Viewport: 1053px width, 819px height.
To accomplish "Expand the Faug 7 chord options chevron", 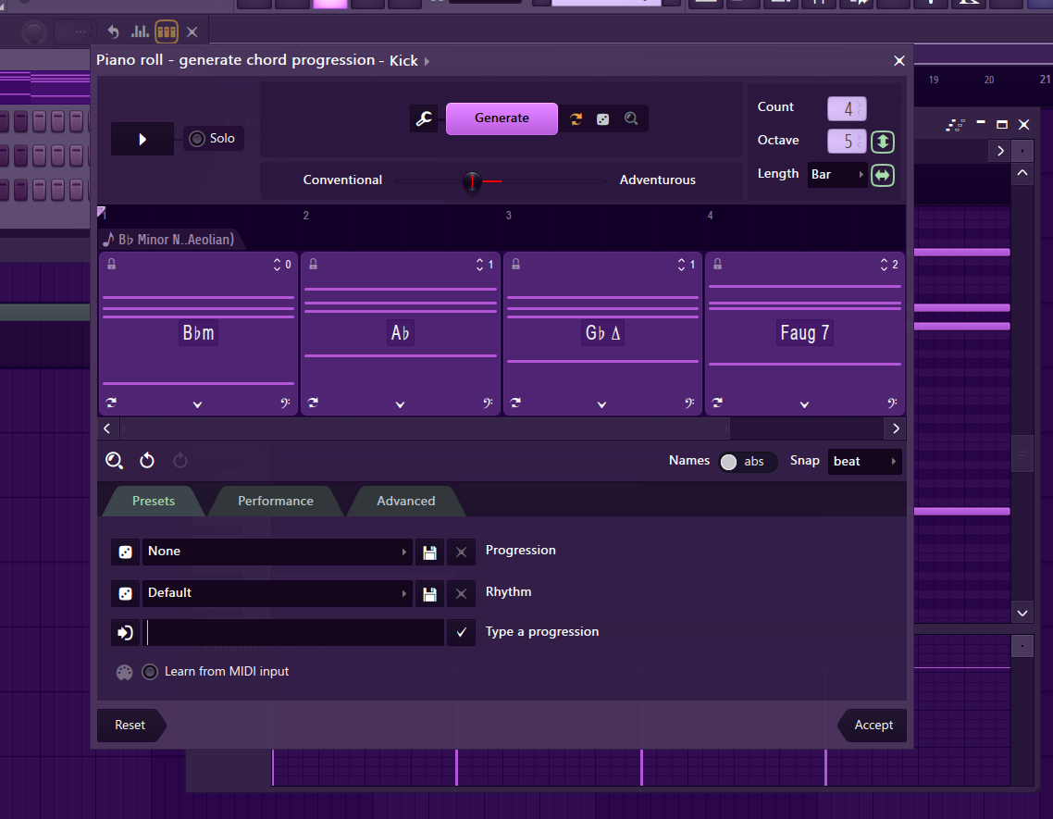I will tap(804, 404).
